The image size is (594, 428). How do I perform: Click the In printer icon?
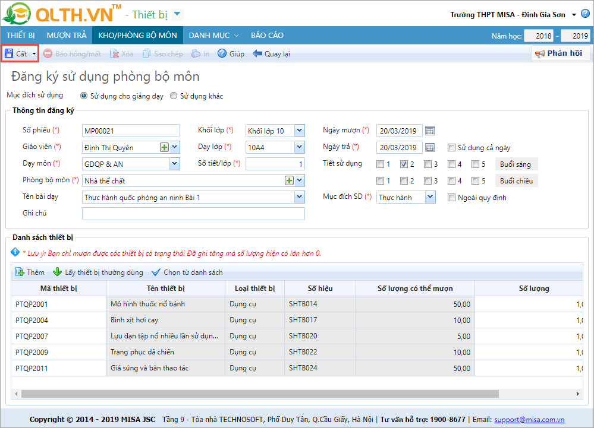pos(196,53)
